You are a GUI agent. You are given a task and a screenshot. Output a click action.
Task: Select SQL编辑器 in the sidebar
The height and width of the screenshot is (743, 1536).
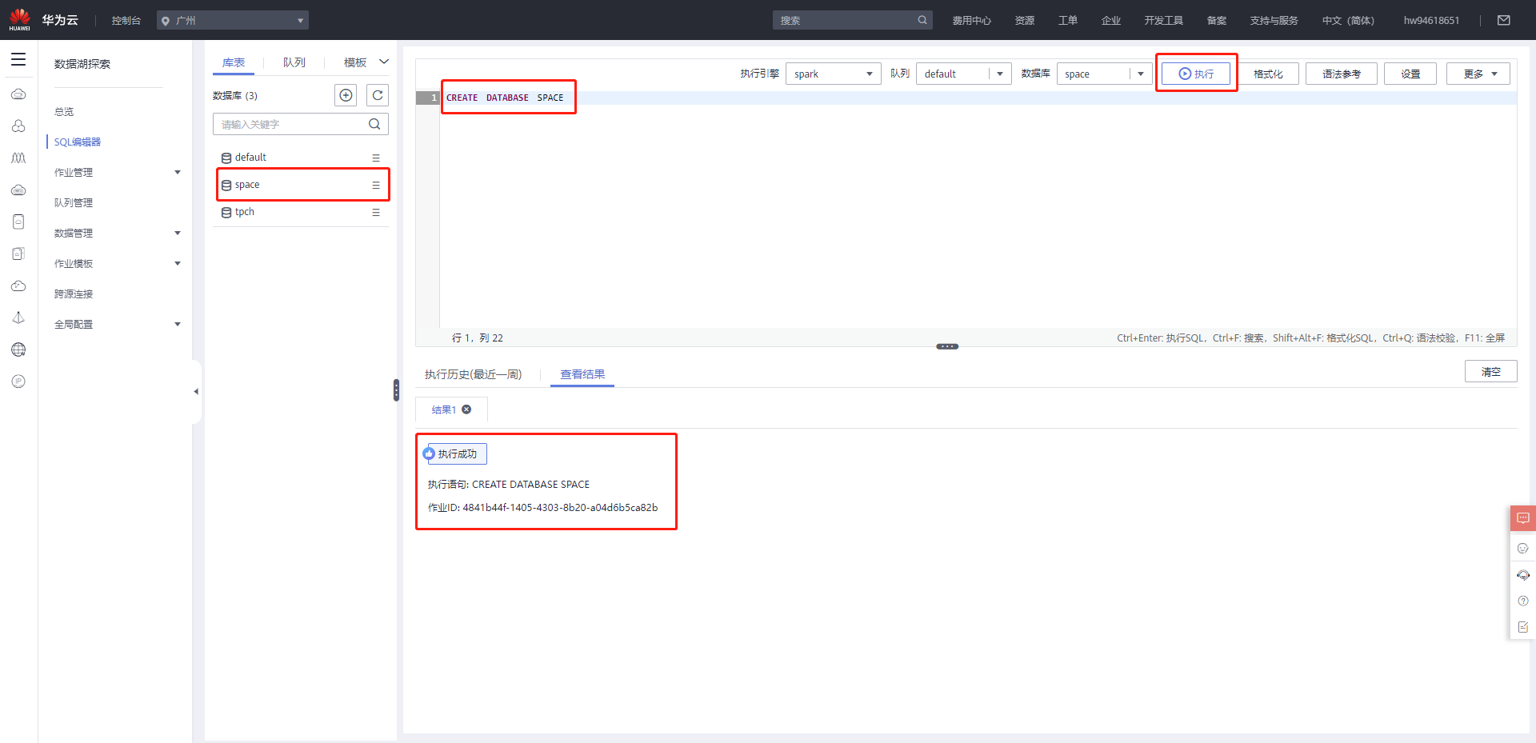(x=78, y=142)
